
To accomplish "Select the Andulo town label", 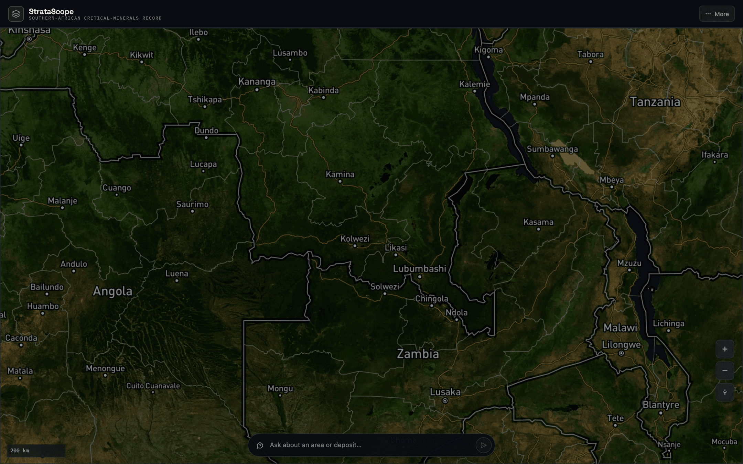I will pyautogui.click(x=74, y=264).
